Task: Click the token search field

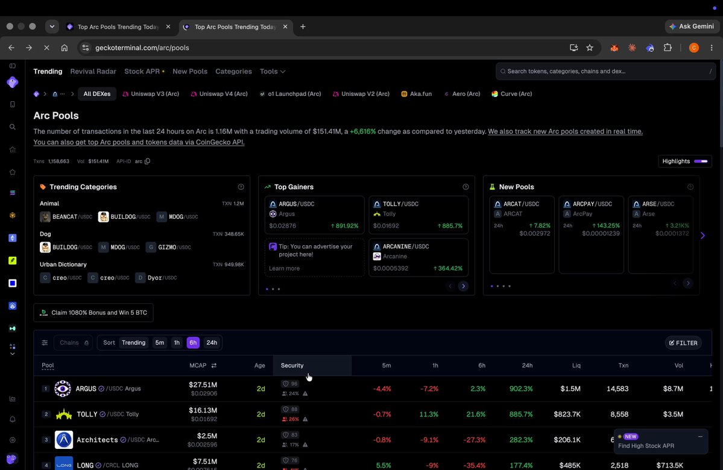Action: click(606, 72)
